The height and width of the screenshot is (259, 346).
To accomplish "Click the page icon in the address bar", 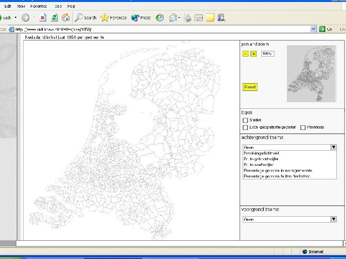I will (12, 29).
